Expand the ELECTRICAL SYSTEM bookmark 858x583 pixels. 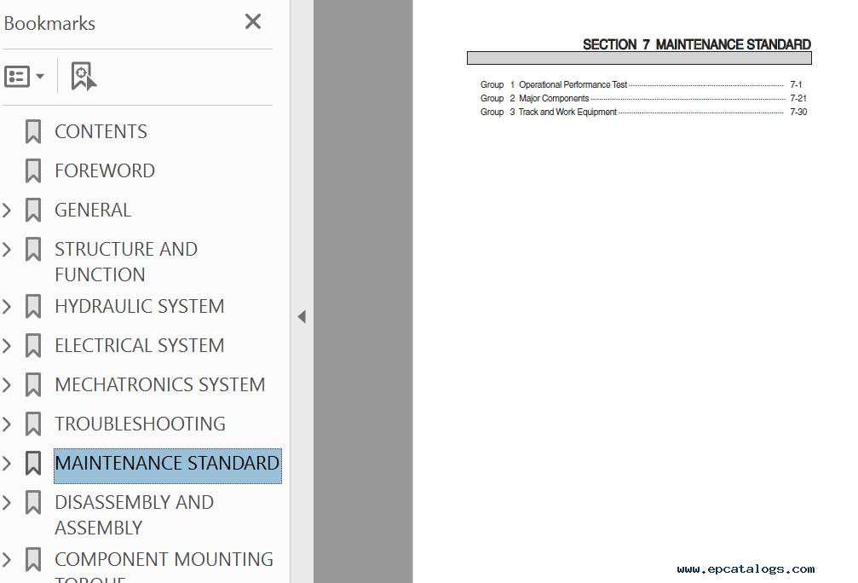point(7,345)
